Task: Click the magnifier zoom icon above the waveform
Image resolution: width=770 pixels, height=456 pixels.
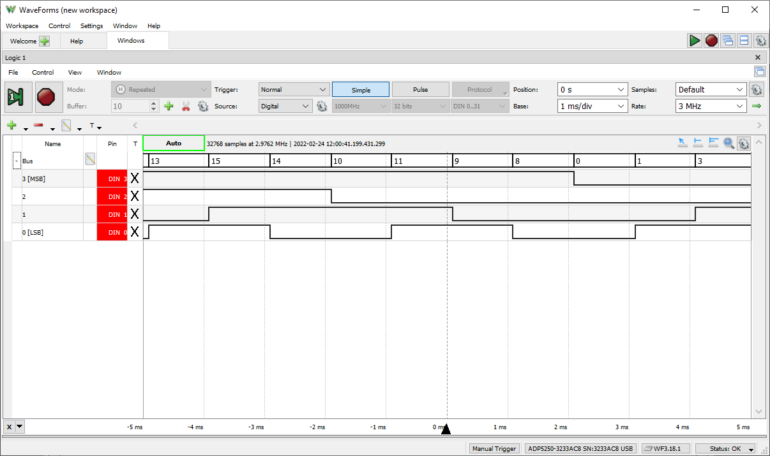Action: click(728, 143)
